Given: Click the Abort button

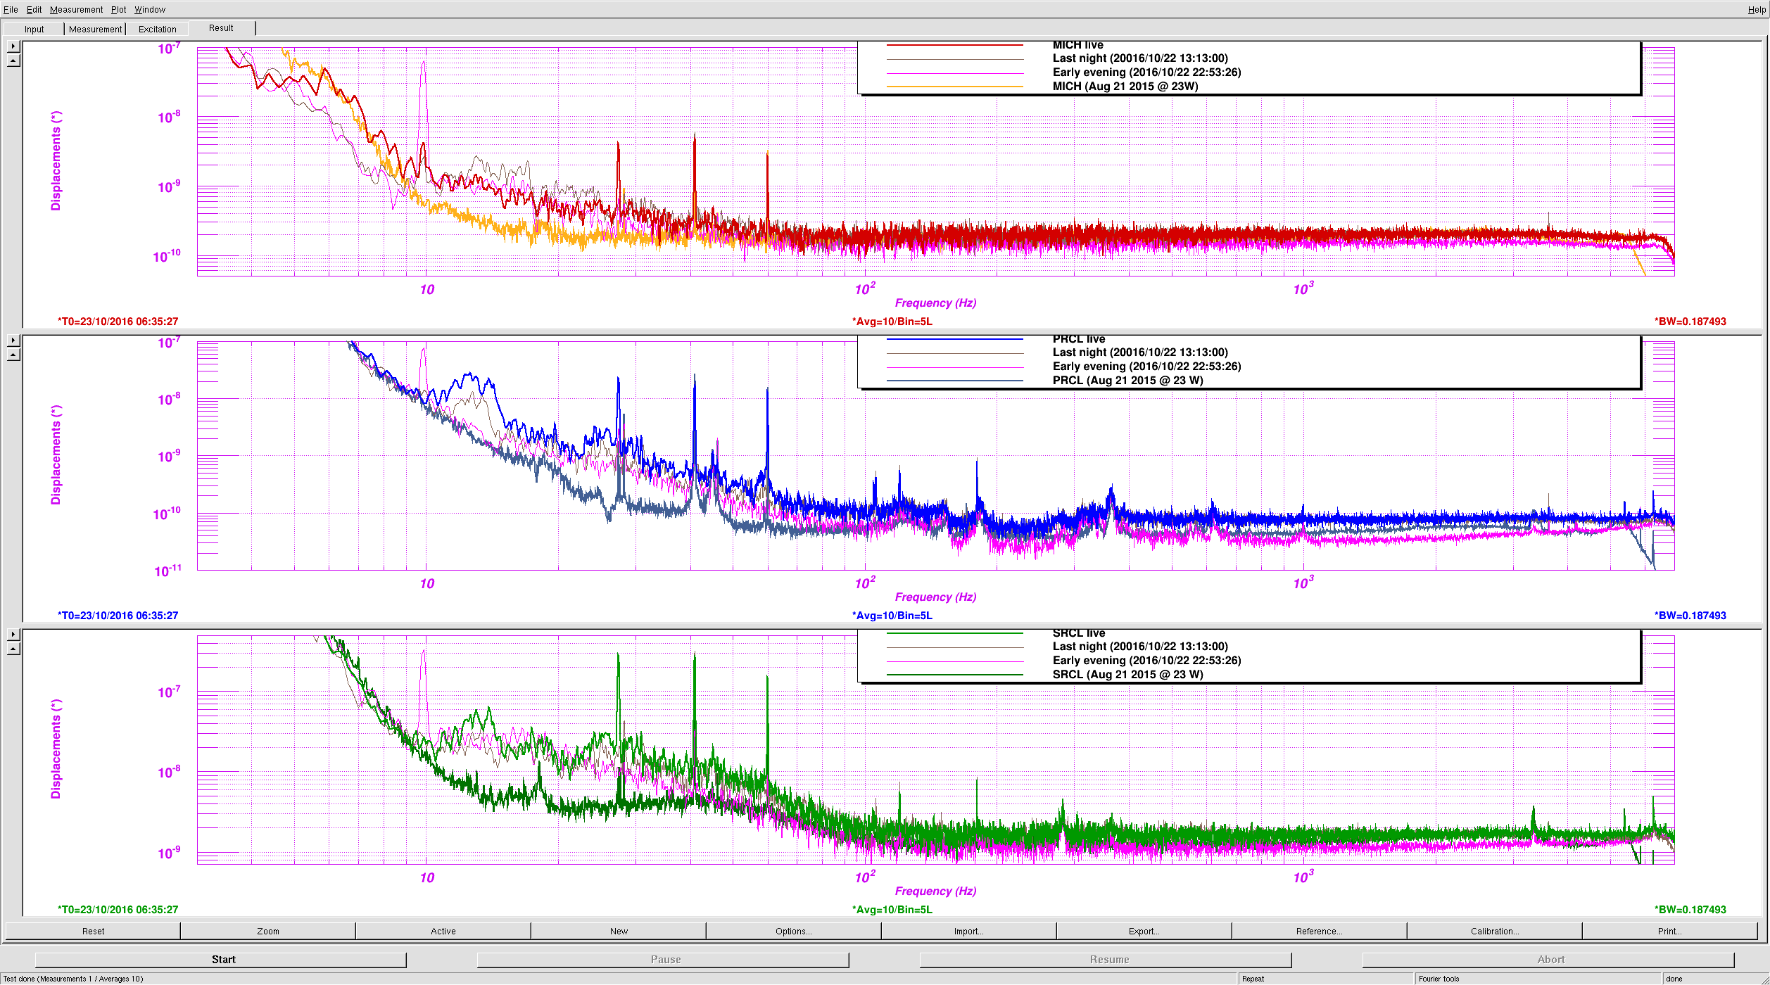Looking at the screenshot, I should pos(1548,960).
